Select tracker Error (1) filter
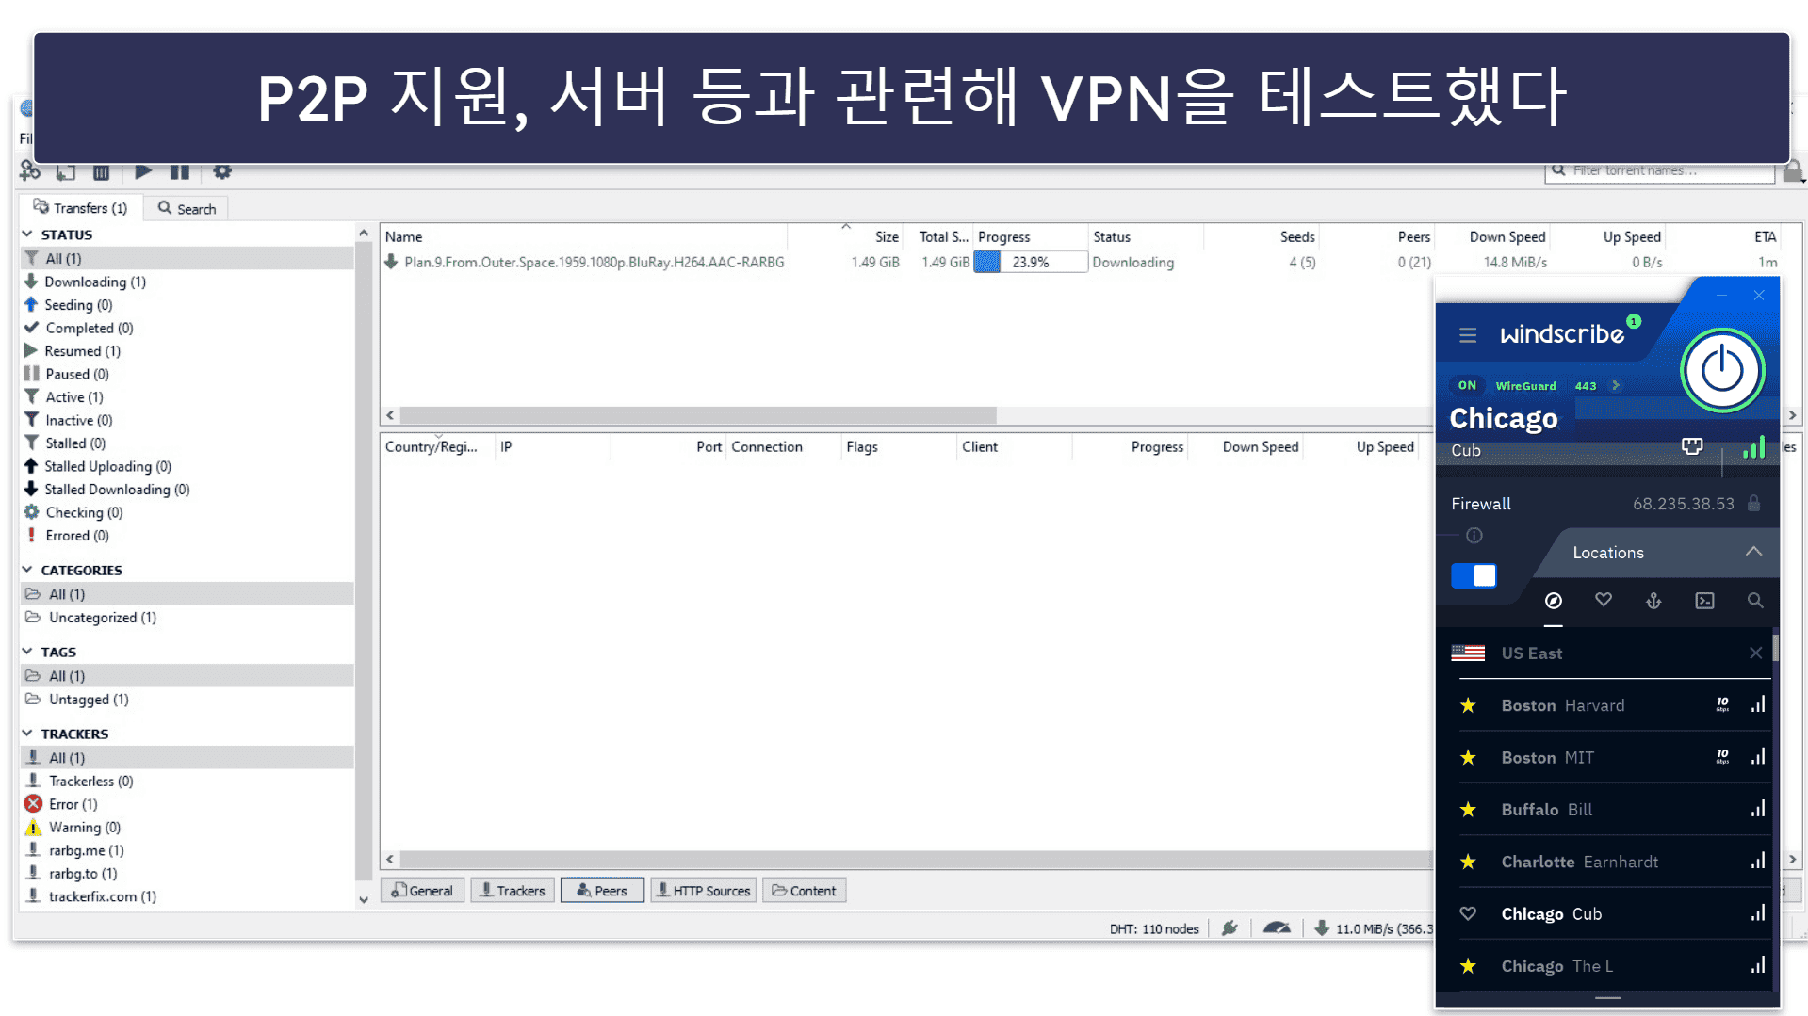Image resolution: width=1808 pixels, height=1016 pixels. (187, 804)
